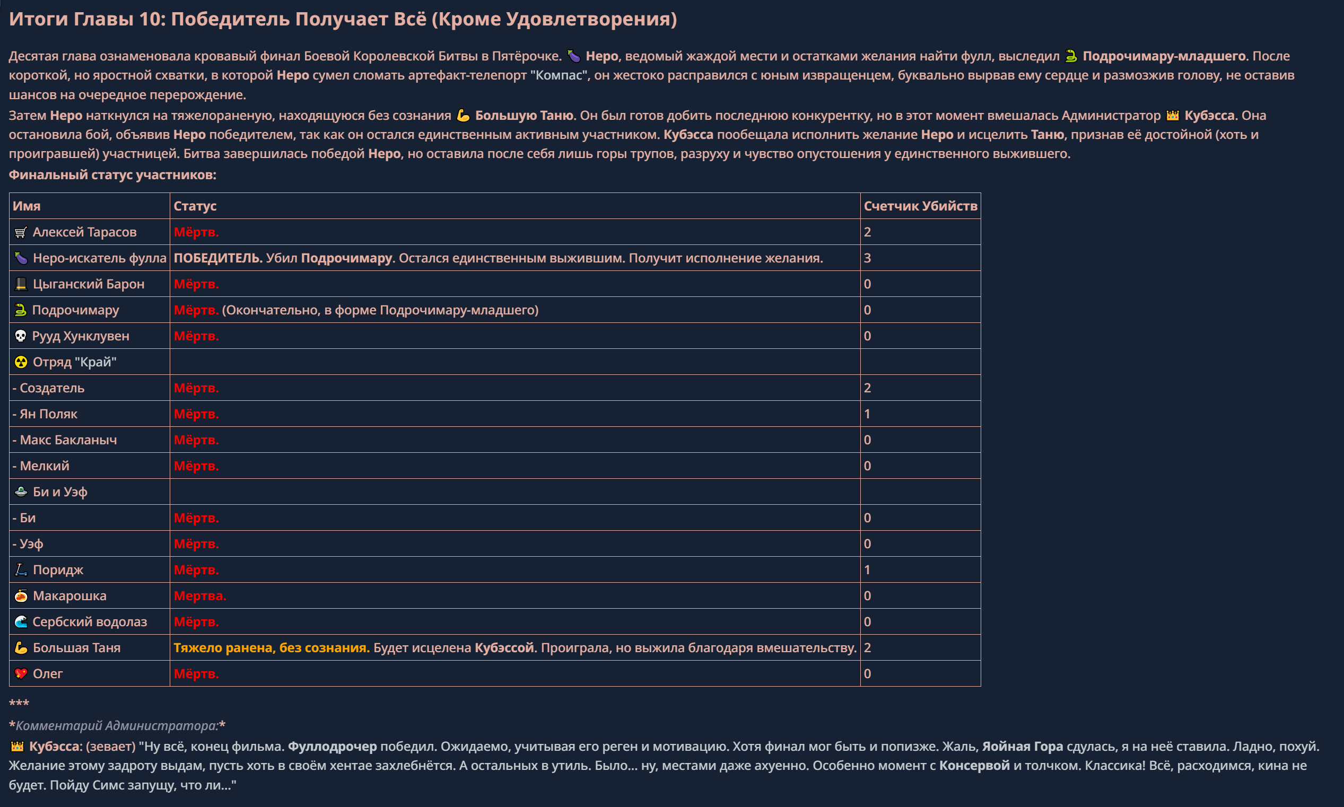Viewport: 1344px width, 807px height.
Task: Click the name Цыганский Барон
Action: [89, 284]
